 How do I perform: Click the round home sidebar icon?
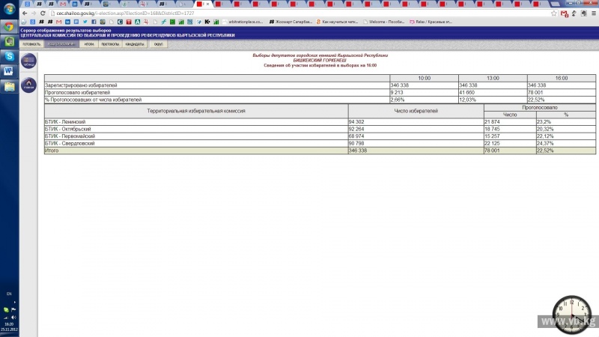tap(28, 85)
